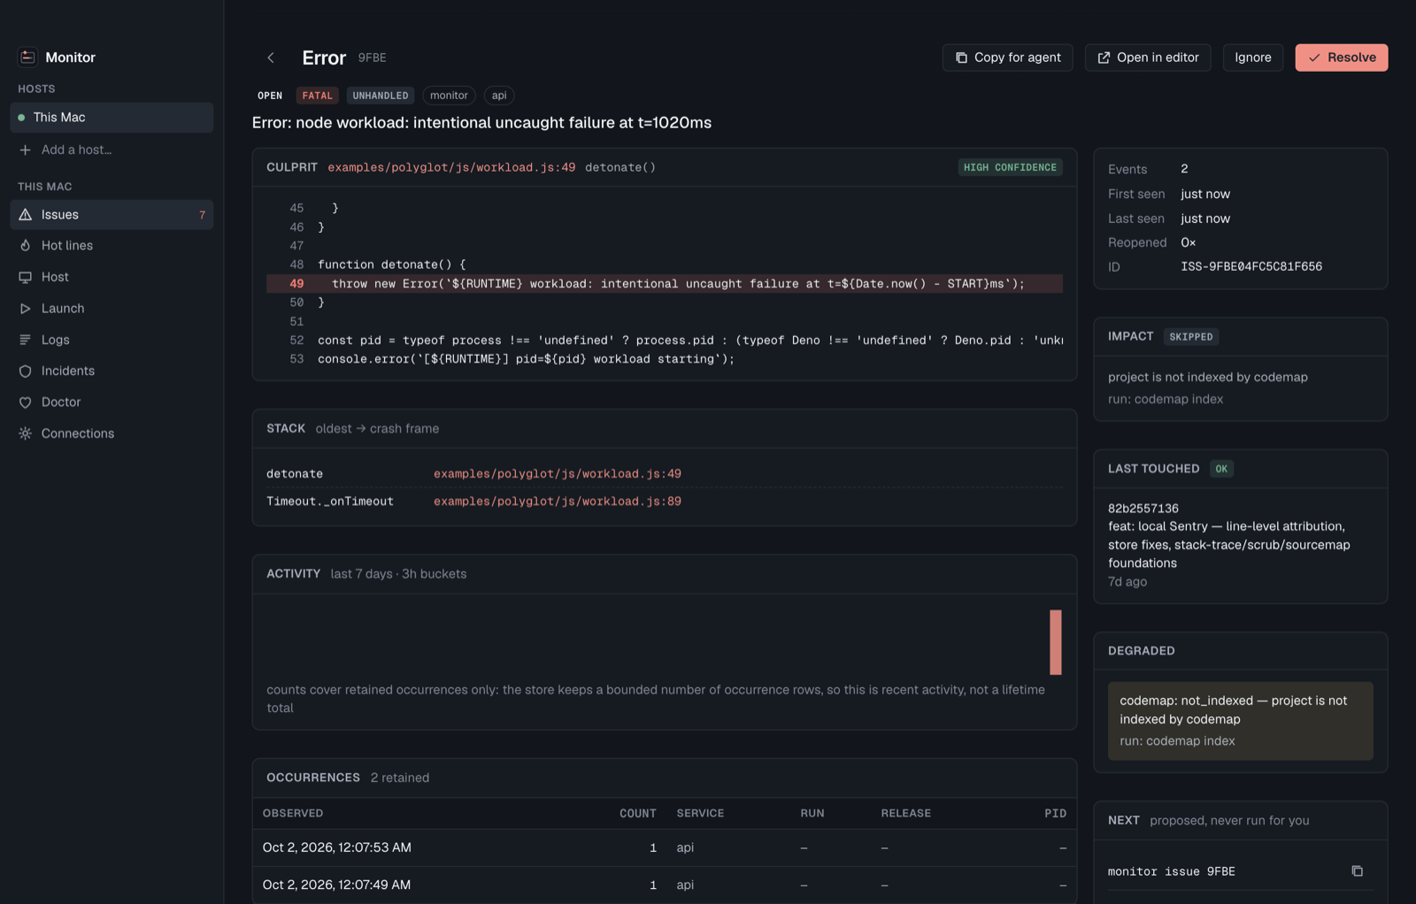Open the Hot lines section

(x=112, y=246)
